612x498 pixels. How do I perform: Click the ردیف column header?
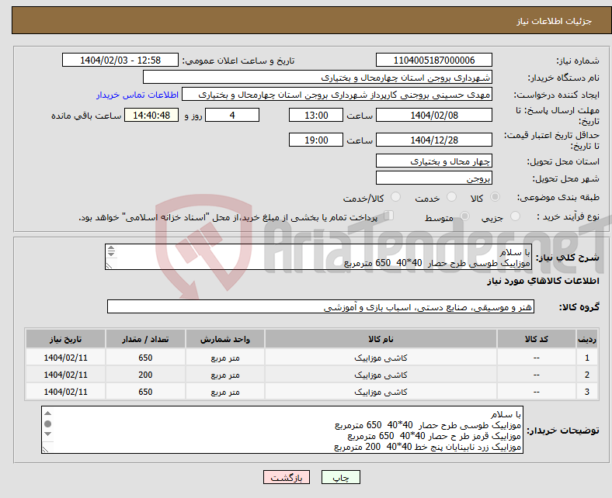tap(586, 339)
